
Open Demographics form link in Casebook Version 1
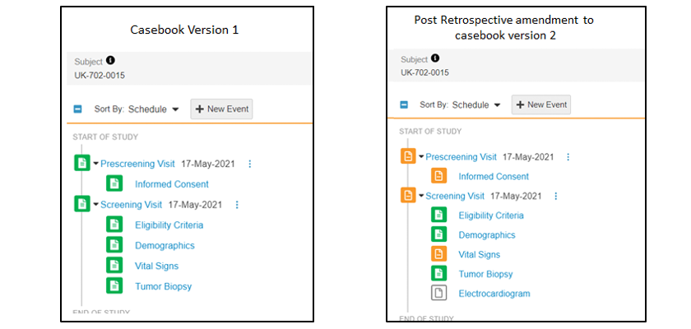[165, 245]
